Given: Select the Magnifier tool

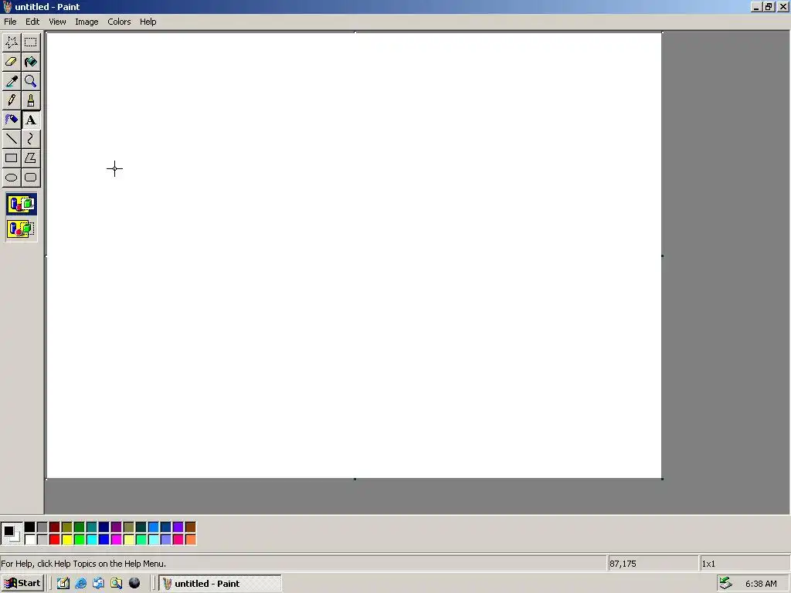Looking at the screenshot, I should [x=31, y=80].
